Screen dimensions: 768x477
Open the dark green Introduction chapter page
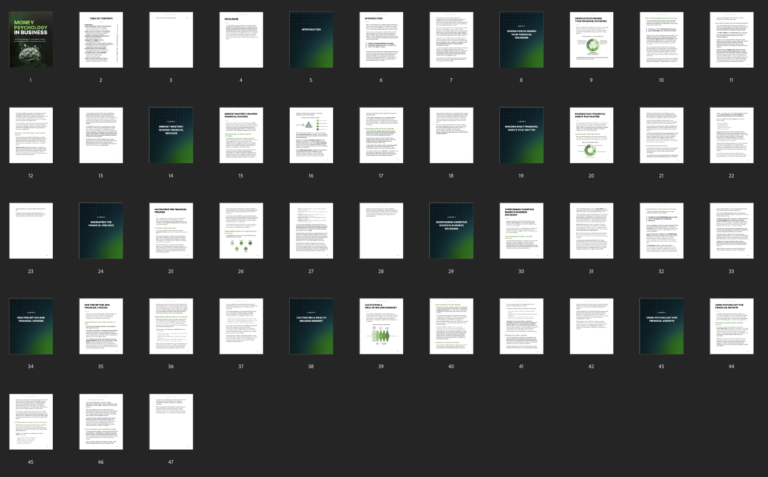[311, 40]
